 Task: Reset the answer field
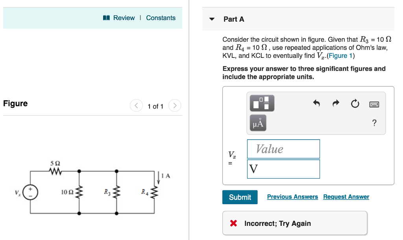point(355,103)
